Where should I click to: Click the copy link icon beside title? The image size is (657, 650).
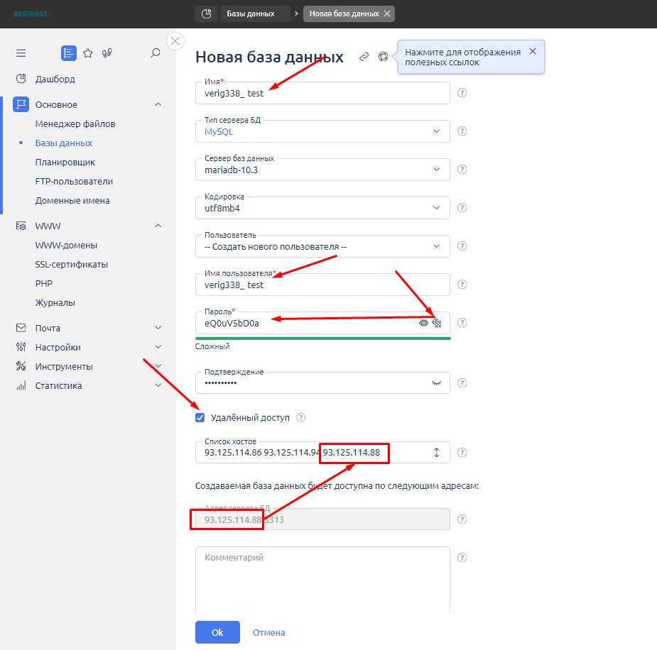coord(364,57)
